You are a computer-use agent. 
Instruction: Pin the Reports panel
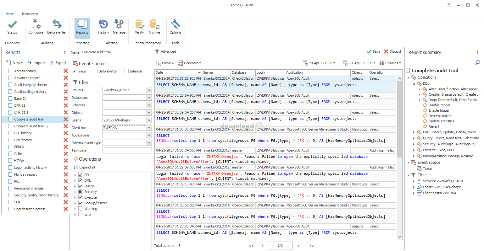(65, 52)
